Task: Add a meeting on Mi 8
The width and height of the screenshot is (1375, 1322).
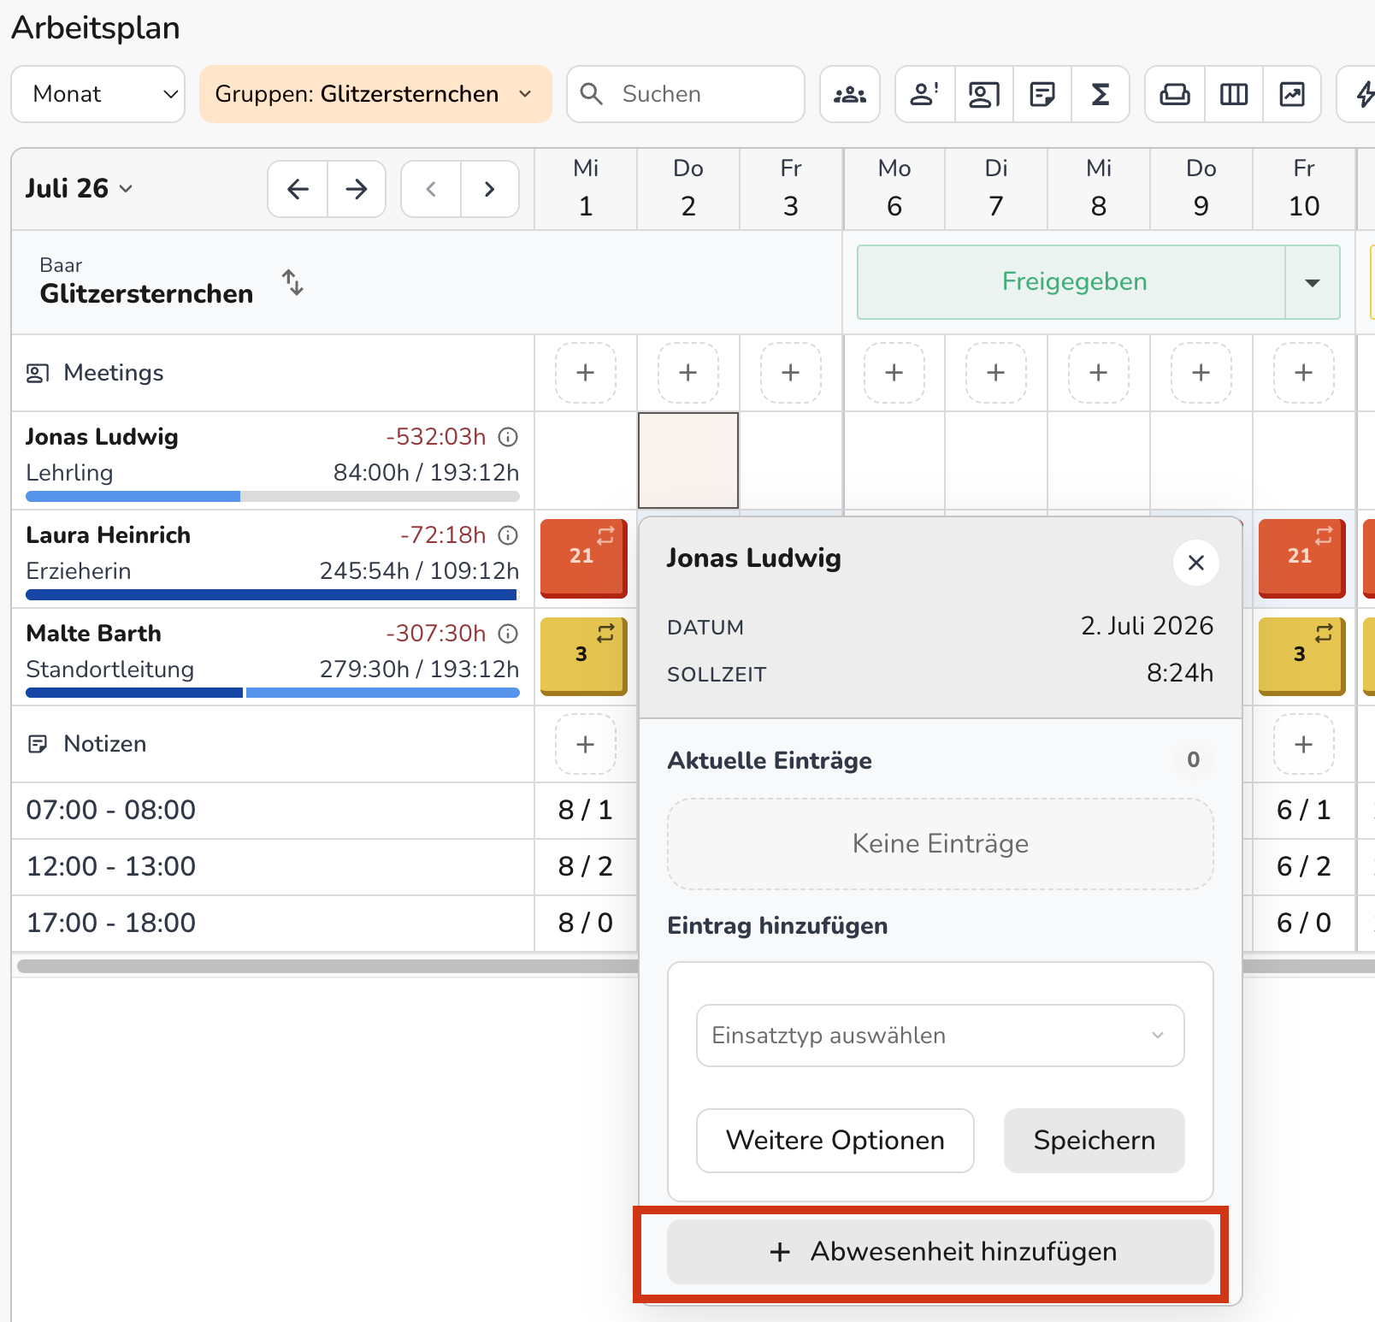Action: coord(1099,373)
